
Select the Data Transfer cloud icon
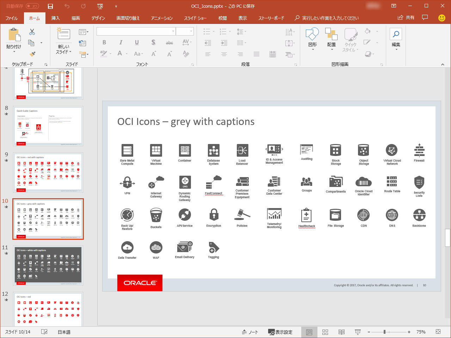[x=127, y=247]
